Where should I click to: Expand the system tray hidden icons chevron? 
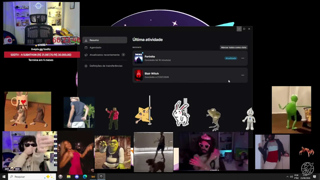click(287, 177)
